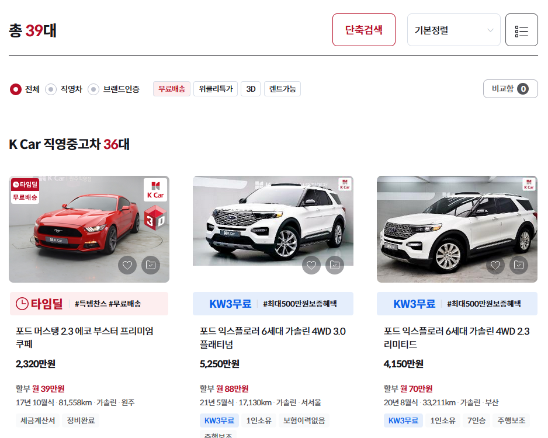This screenshot has width=548, height=438.
Task: Favorite the Explorer 플래티넘 with heart icon
Action: [311, 265]
